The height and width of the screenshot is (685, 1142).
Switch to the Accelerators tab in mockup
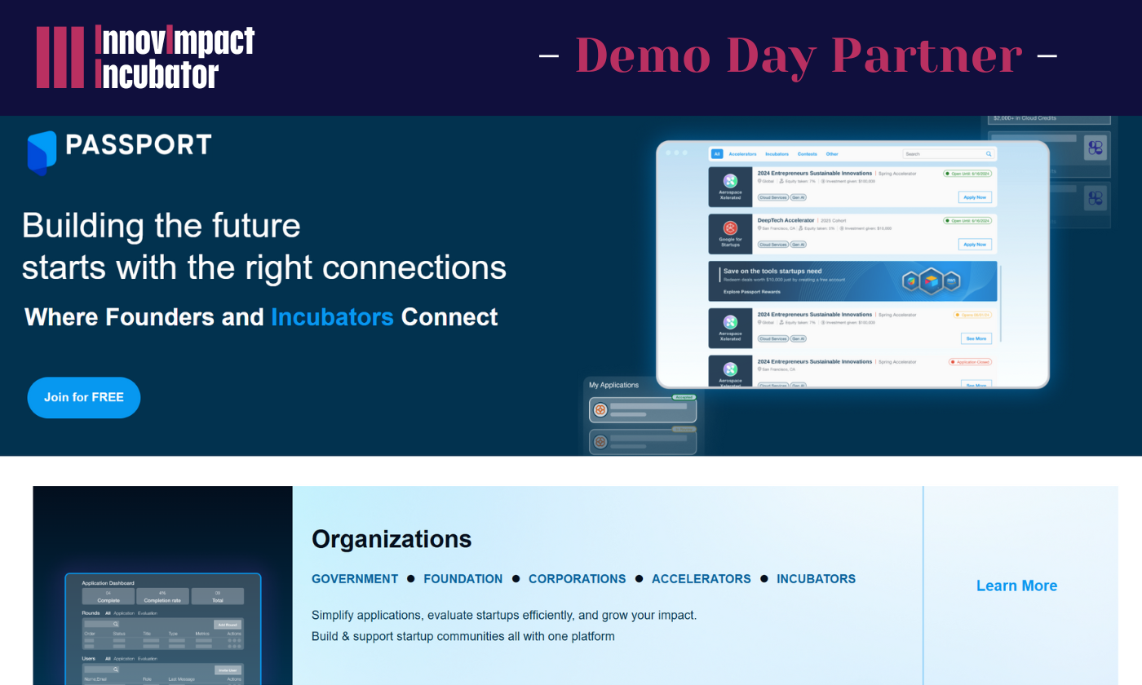pos(742,154)
